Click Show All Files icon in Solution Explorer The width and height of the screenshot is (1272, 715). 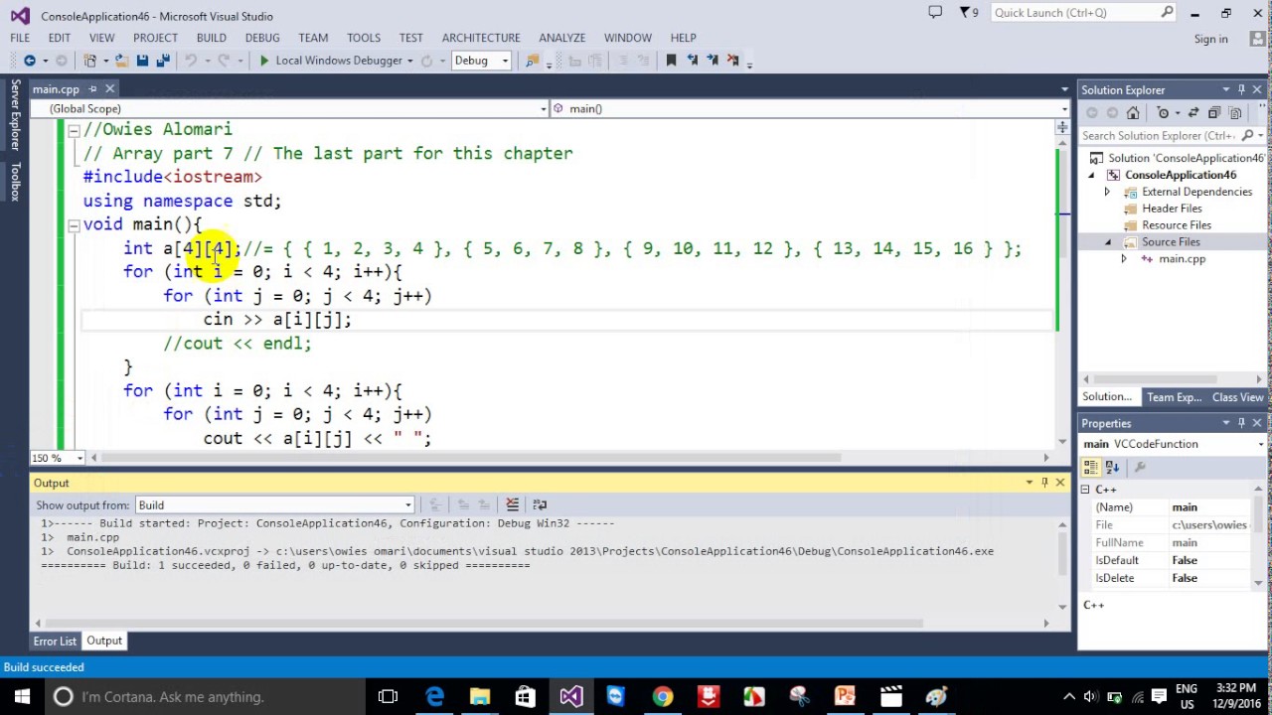1236,112
